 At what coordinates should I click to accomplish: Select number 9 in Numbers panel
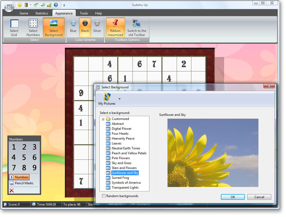(x=34, y=168)
